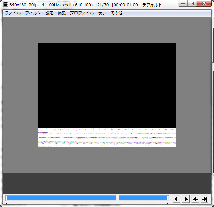Minimize the AviUtl window
214x207 pixels.
coord(183,4)
